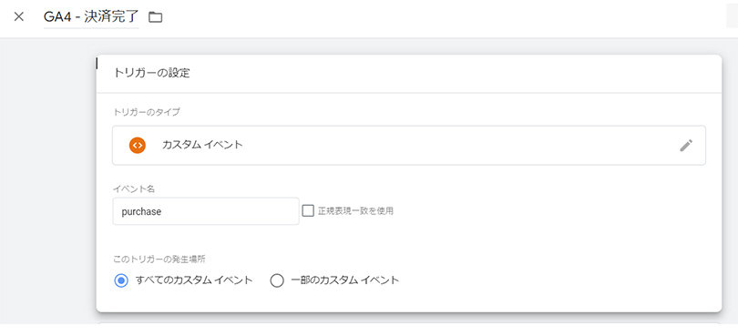Click the すべてのカスタム イベント label text
Viewport: 738px width, 336px height.
[194, 280]
